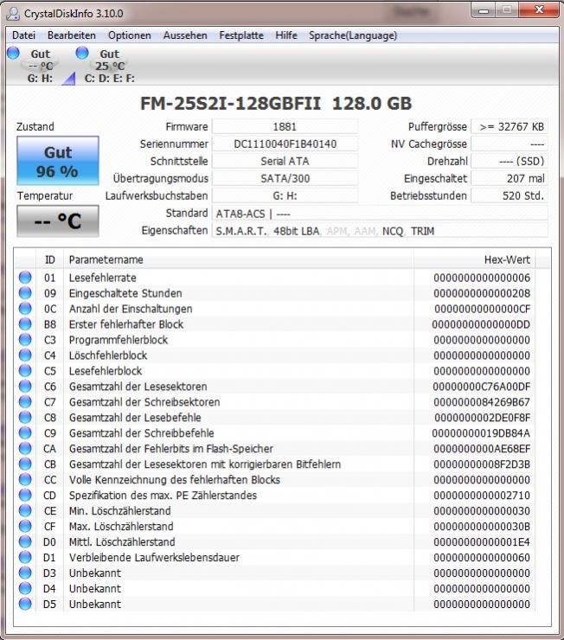The height and width of the screenshot is (640, 564).
Task: Click the blue health orb of disk C: D: E: F:
Action: coord(82,53)
